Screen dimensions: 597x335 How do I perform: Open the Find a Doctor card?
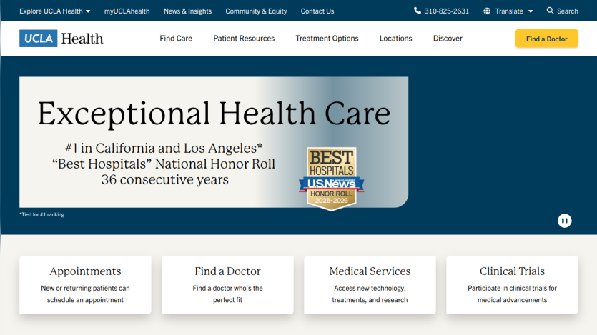227,285
